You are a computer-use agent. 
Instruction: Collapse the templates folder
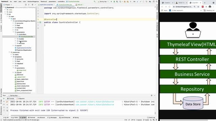point(11,57)
